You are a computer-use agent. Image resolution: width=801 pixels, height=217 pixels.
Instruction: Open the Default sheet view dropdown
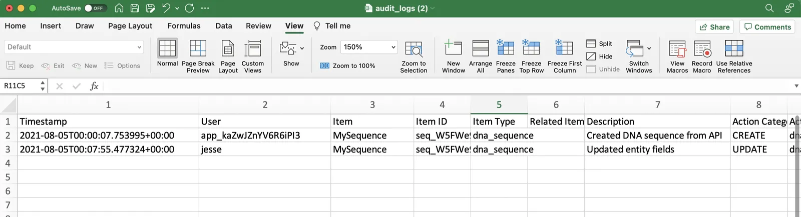(74, 47)
